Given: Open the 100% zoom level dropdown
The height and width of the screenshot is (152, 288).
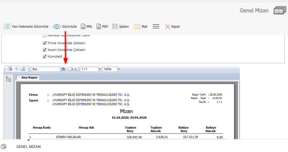Looking at the screenshot, I should point(119,69).
